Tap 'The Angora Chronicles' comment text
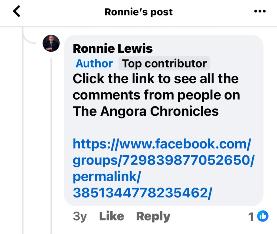This screenshot has width=277, height=234. tap(146, 111)
